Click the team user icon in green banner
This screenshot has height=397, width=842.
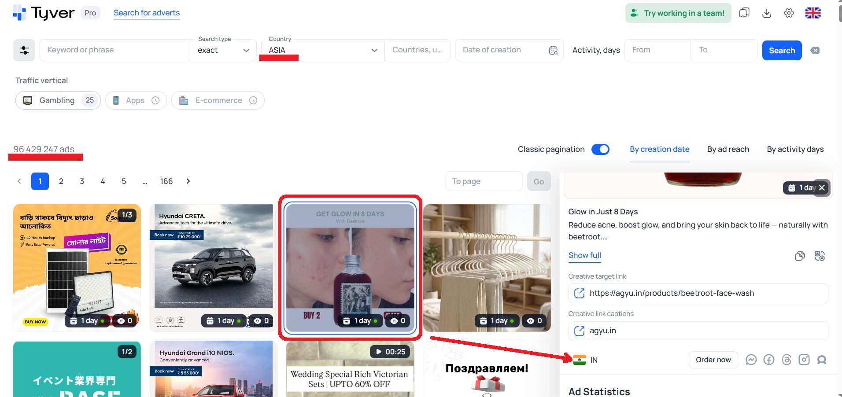pyautogui.click(x=634, y=13)
